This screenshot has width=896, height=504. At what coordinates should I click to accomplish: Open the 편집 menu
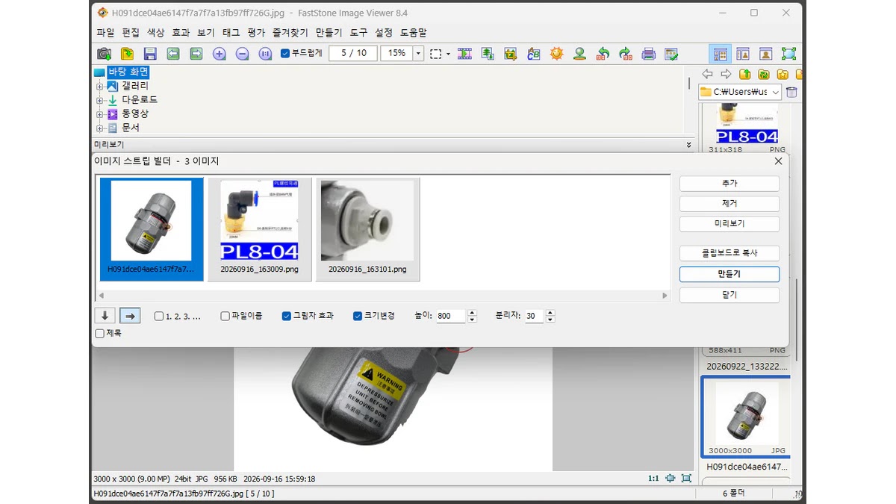click(131, 33)
